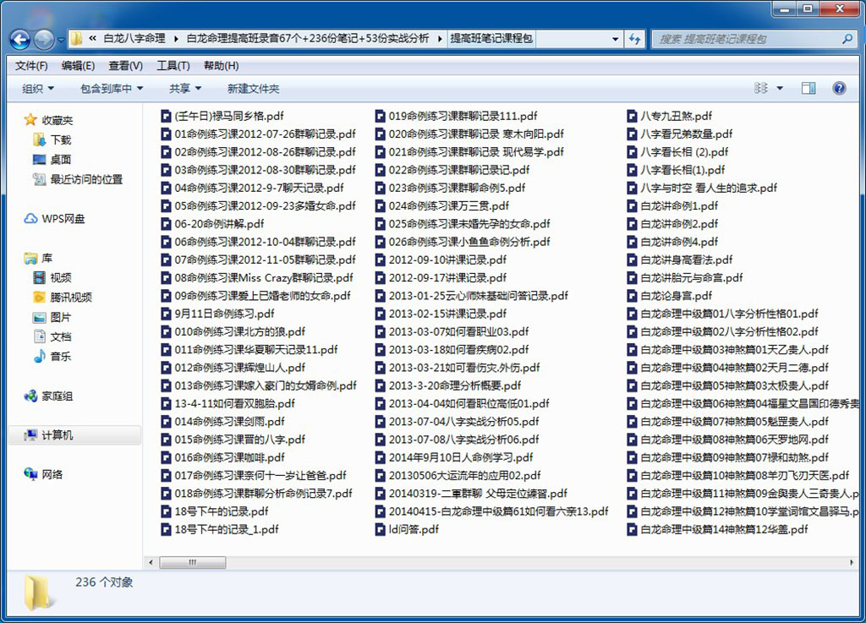Open the 工具(T) menu
The height and width of the screenshot is (623, 866).
[173, 66]
